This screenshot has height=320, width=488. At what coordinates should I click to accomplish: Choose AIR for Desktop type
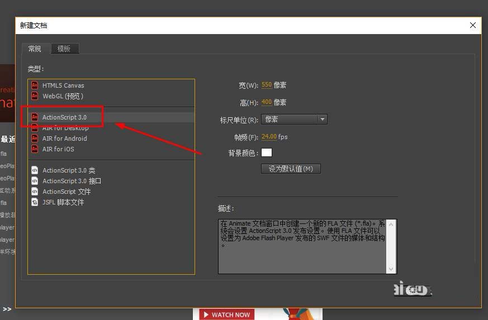point(111,128)
